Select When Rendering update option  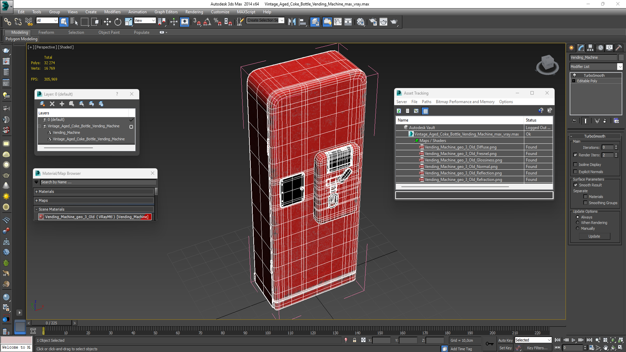(x=577, y=223)
